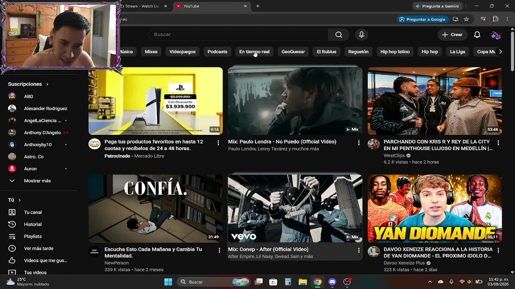The height and width of the screenshot is (289, 515).
Task: Start voice search with the microphone icon
Action: click(x=361, y=35)
